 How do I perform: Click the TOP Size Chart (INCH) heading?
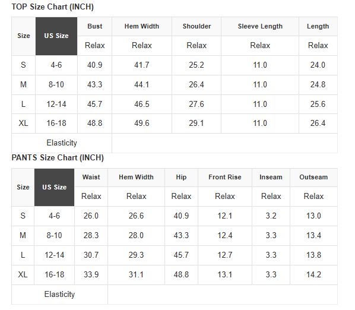[52, 7]
